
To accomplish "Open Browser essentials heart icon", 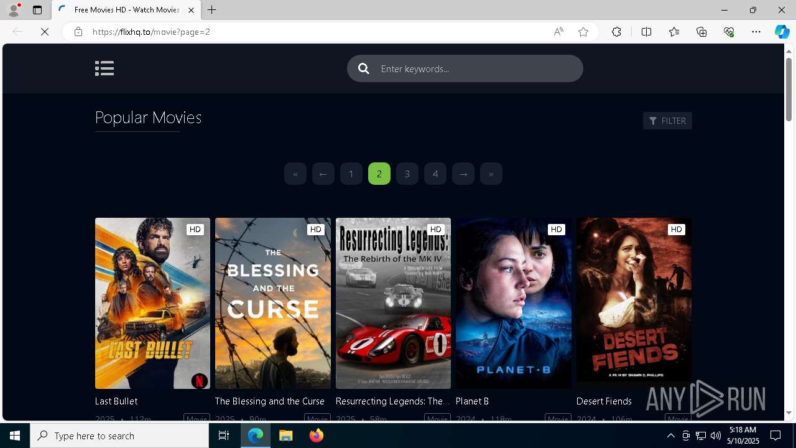I will (729, 32).
